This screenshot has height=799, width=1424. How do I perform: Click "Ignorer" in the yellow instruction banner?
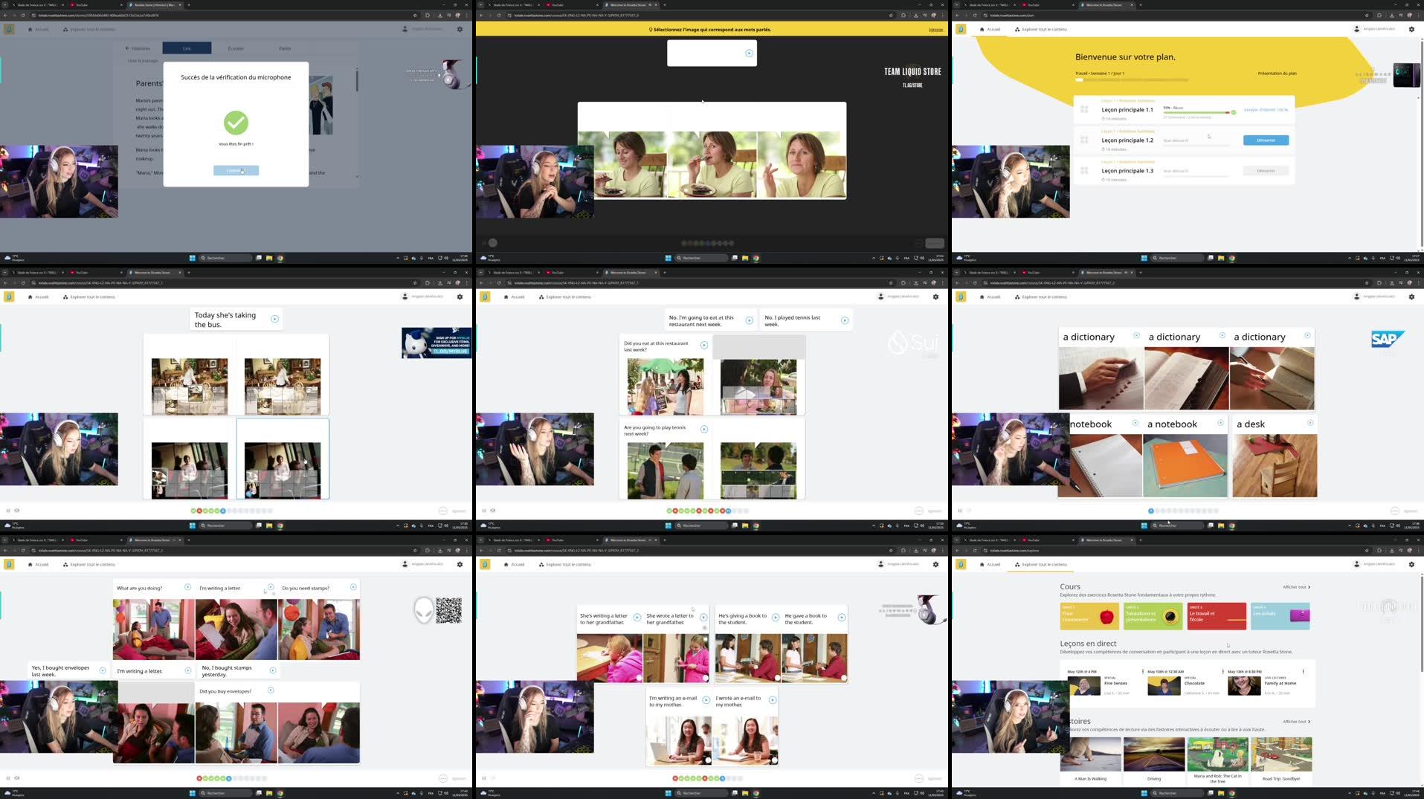935,30
